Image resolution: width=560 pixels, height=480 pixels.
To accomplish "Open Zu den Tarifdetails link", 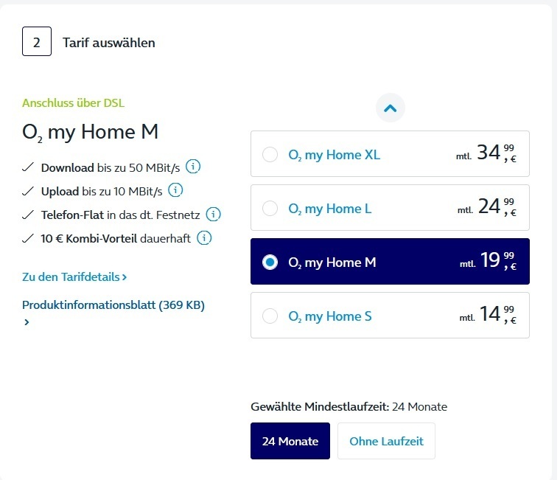I will 74,277.
